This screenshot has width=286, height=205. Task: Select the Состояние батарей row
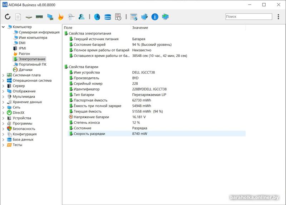coord(157,45)
